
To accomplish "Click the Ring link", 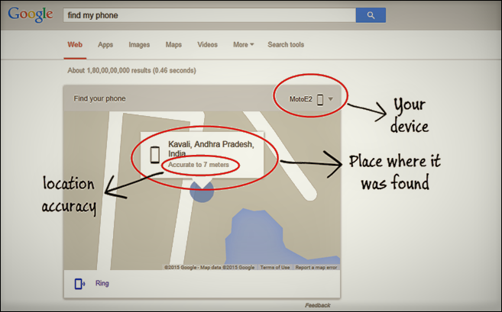I will pyautogui.click(x=102, y=283).
